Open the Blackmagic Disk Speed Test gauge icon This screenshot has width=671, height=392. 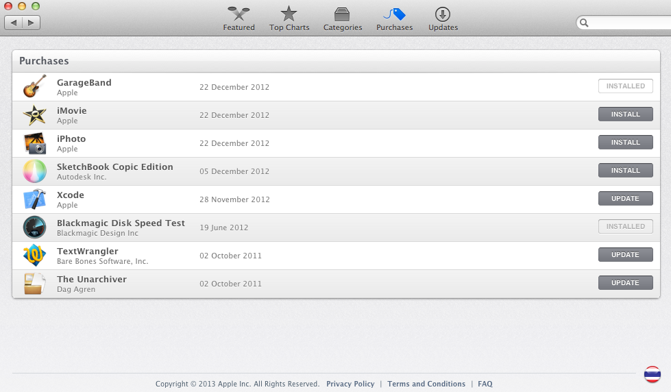point(34,228)
